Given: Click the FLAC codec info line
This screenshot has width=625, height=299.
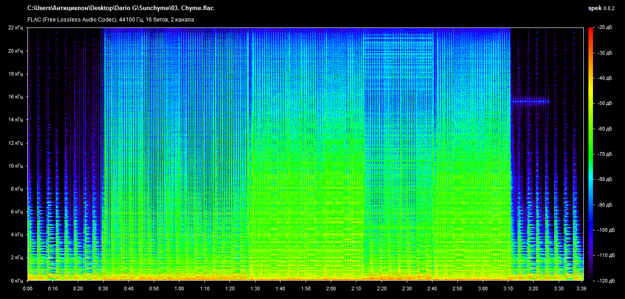Looking at the screenshot, I should click(111, 19).
